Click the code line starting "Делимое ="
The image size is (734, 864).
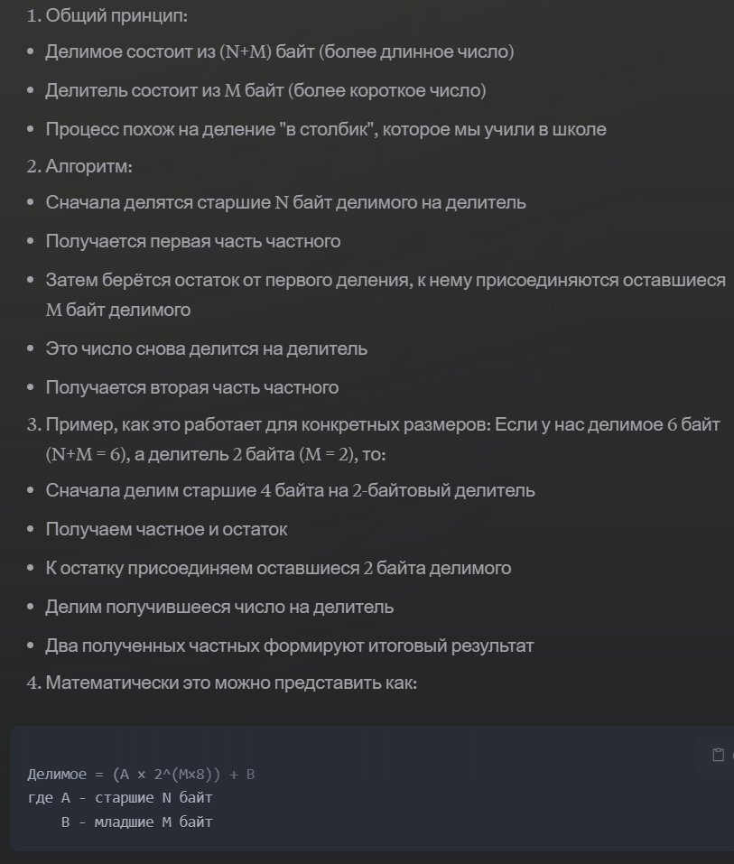[141, 775]
